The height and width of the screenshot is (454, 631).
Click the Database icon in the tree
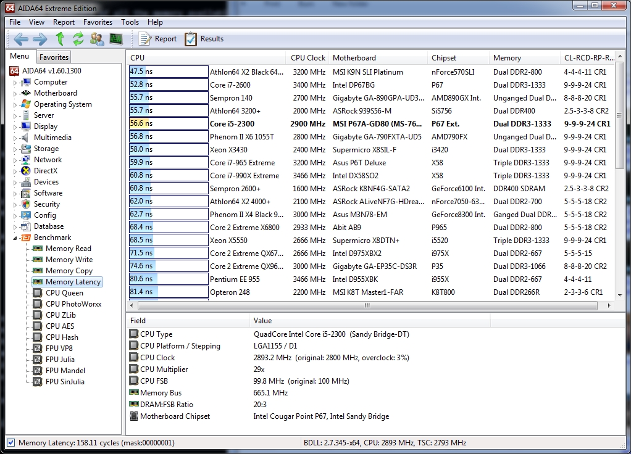click(x=26, y=226)
